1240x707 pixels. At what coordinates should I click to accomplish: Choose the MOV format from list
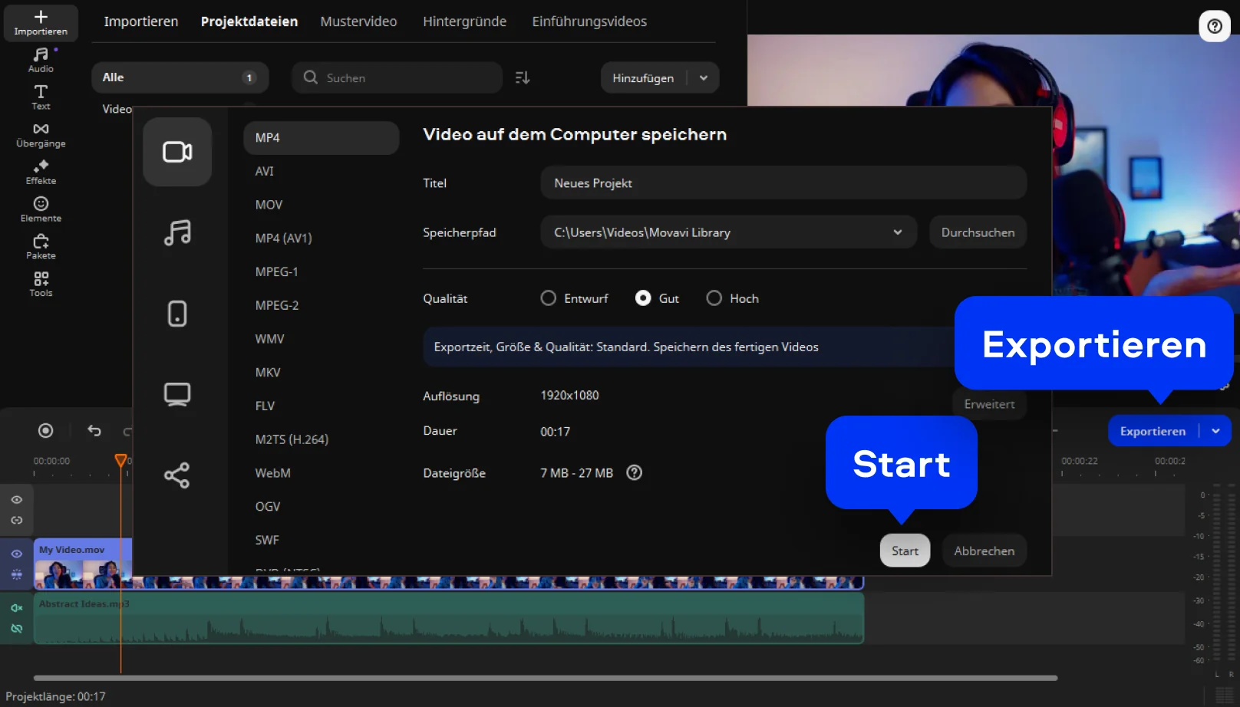coord(269,205)
